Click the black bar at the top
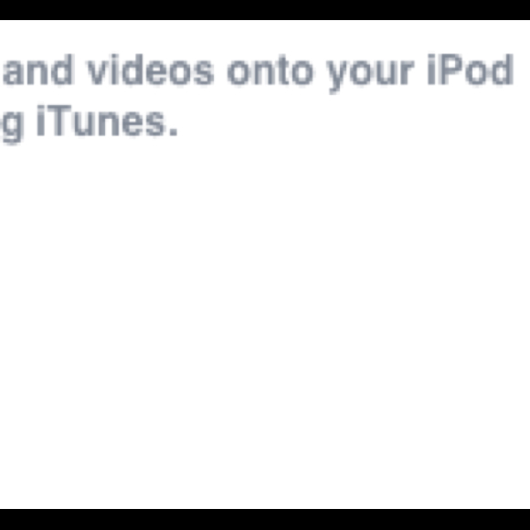530x530 pixels. point(265,10)
